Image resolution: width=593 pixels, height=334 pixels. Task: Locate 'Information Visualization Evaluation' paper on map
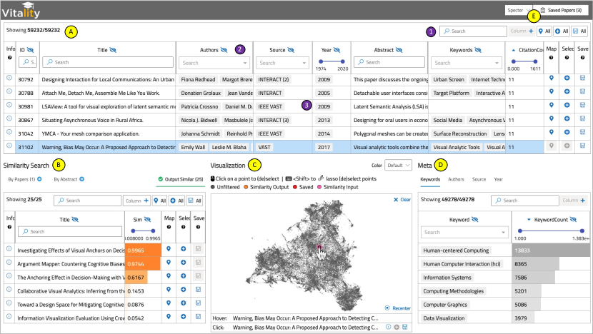pos(169,317)
